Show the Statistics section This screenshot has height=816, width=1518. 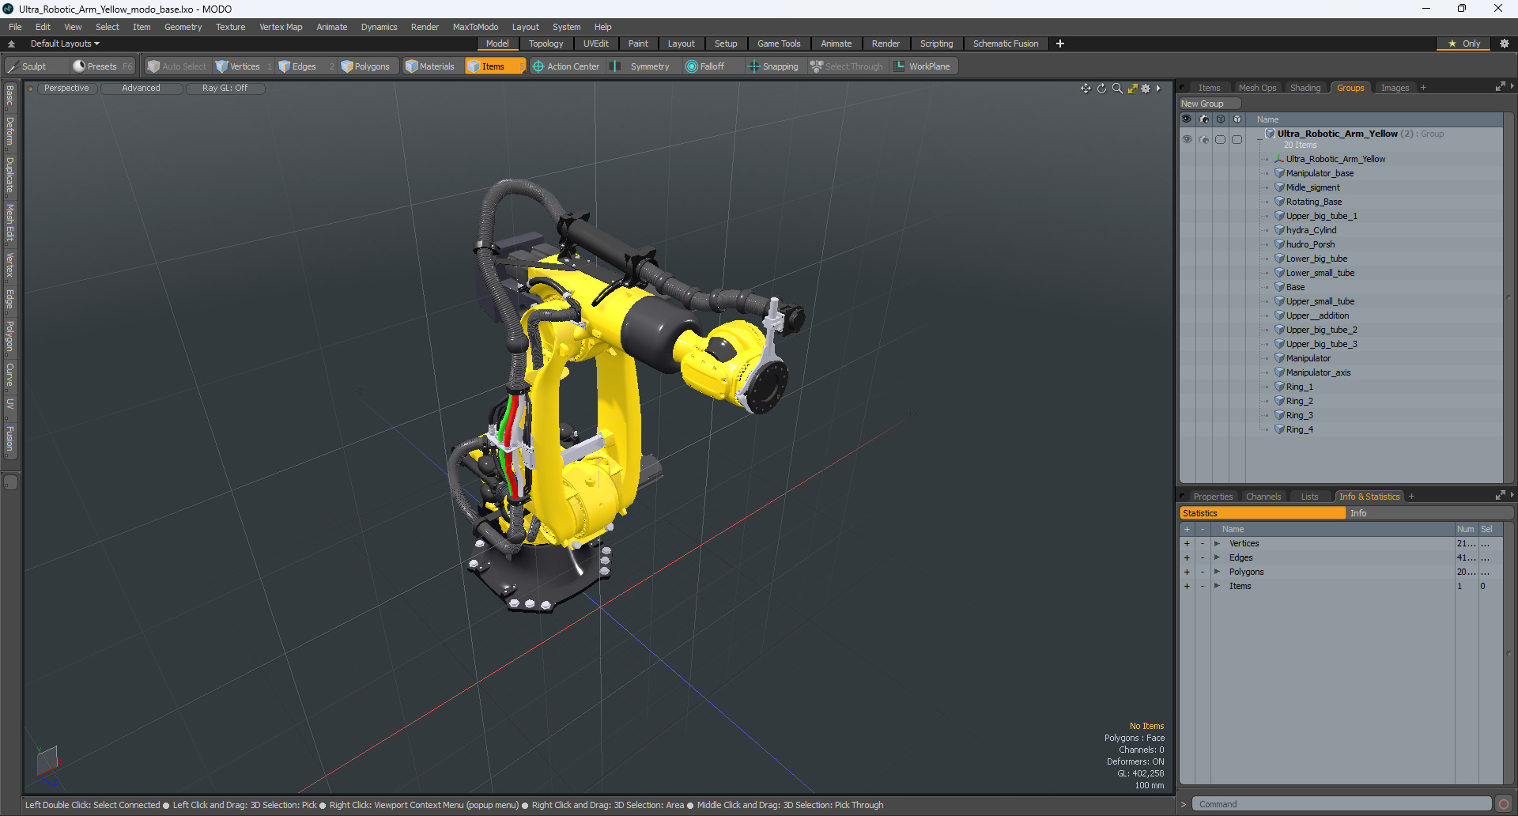(x=1263, y=513)
